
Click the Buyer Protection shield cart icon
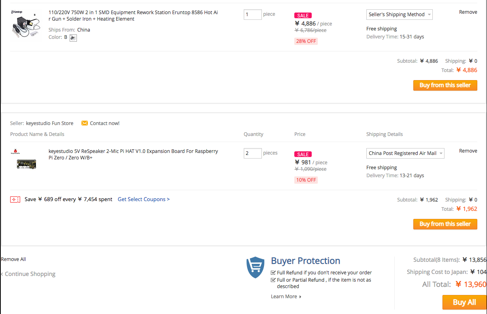point(255,267)
